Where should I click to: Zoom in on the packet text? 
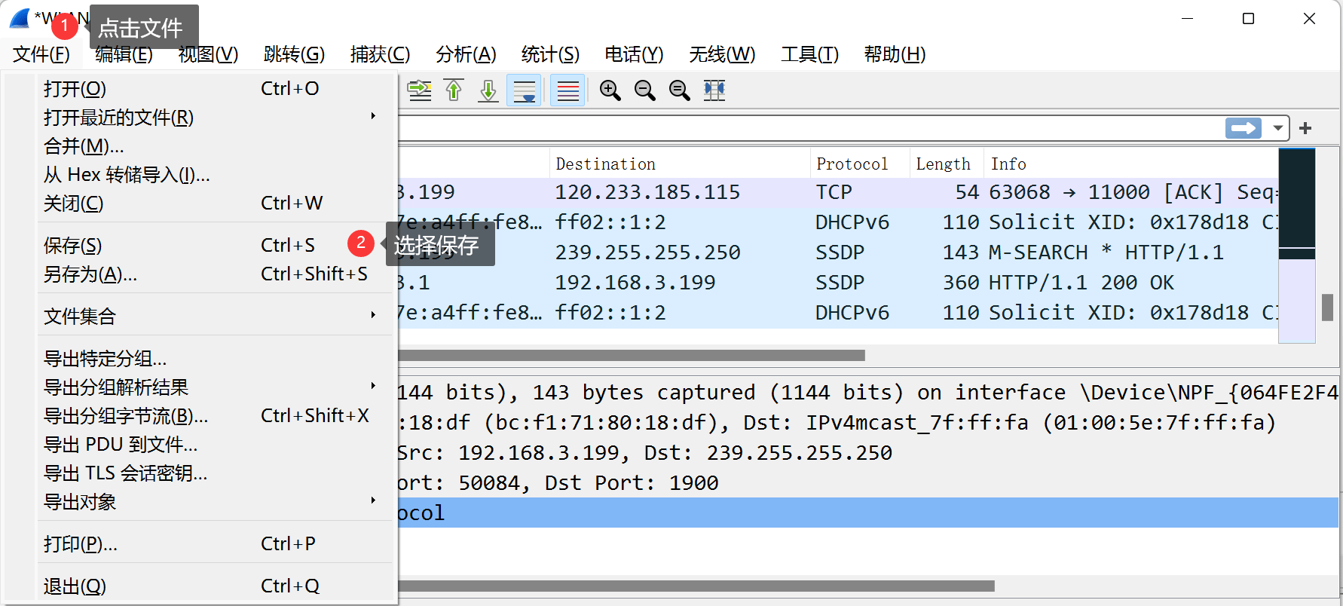pos(610,90)
